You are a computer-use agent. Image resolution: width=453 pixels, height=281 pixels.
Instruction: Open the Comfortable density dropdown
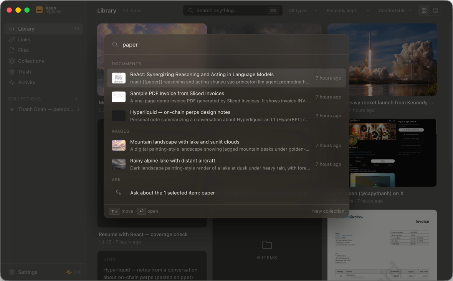(395, 10)
